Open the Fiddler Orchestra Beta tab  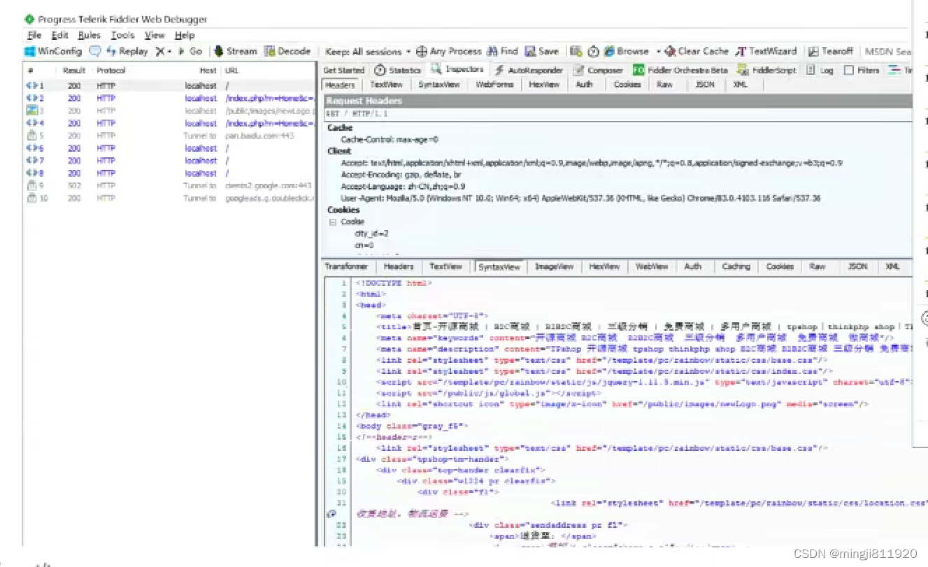[x=680, y=70]
